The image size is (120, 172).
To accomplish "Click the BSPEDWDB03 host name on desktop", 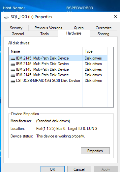I will click(79, 8).
